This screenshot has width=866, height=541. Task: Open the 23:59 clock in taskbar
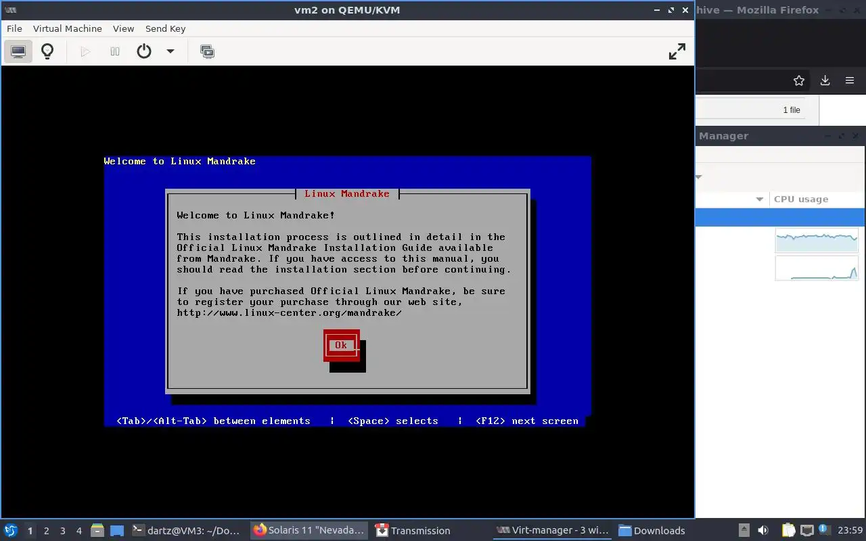850,530
